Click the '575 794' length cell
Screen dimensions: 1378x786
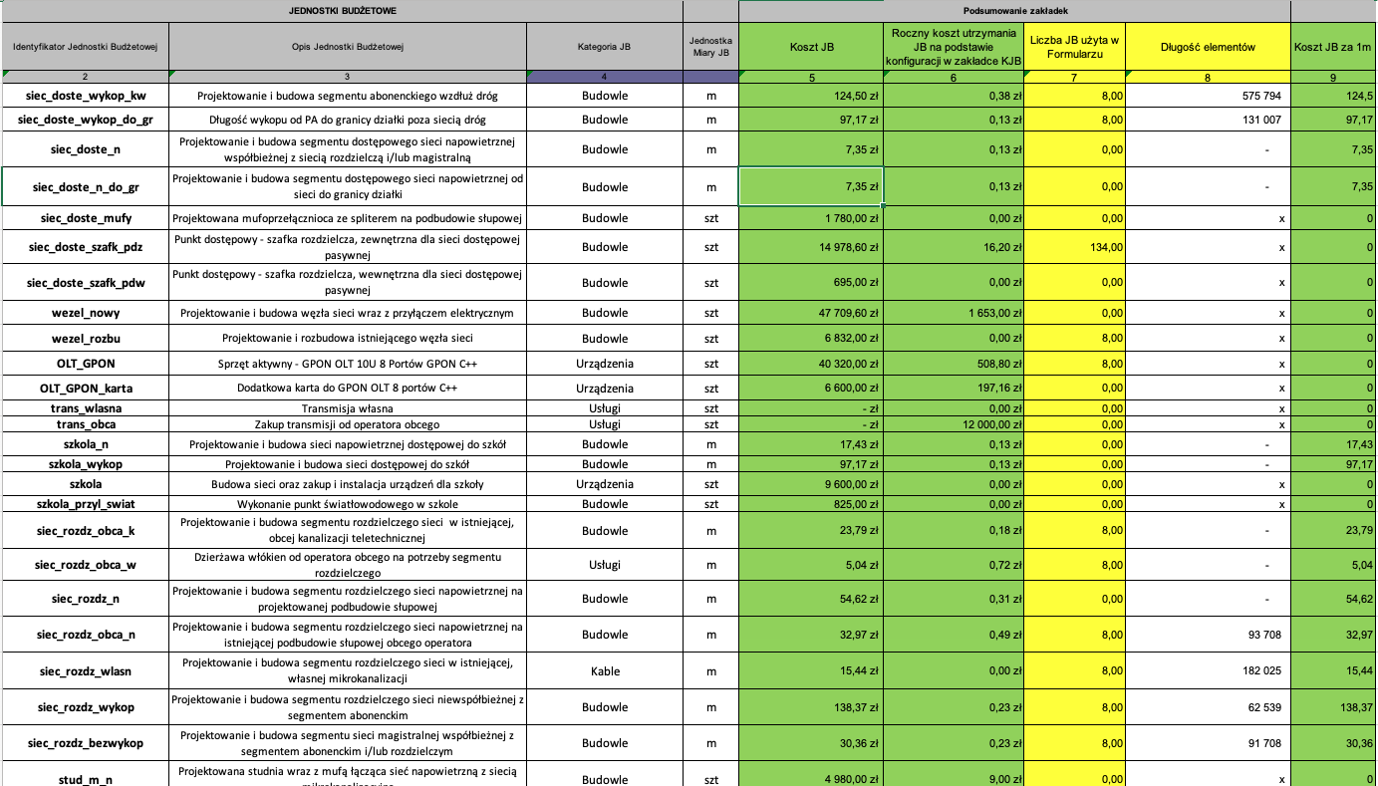pyautogui.click(x=1208, y=96)
